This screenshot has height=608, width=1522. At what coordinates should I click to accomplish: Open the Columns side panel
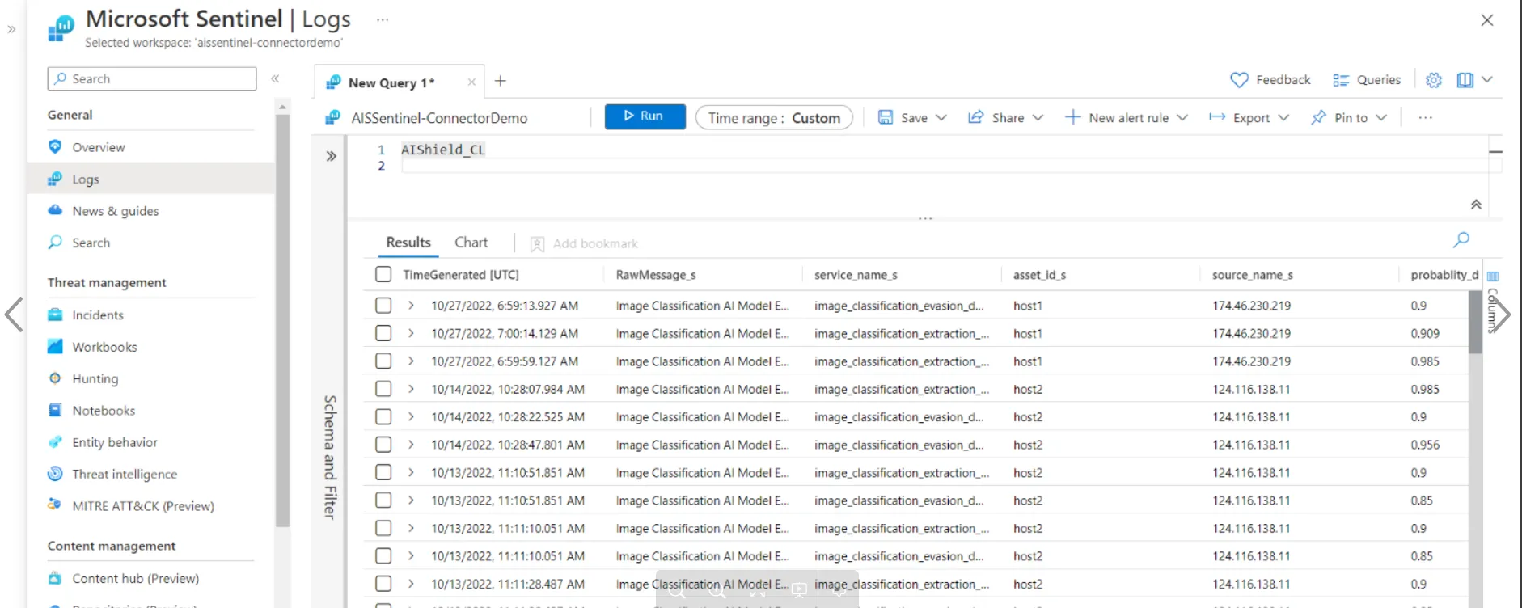[x=1493, y=303]
